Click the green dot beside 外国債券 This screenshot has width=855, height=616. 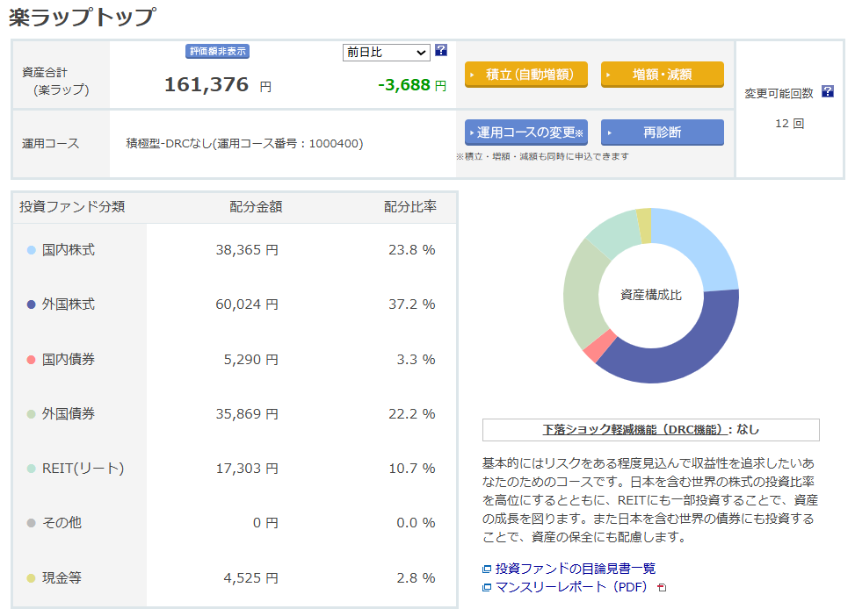pyautogui.click(x=33, y=413)
